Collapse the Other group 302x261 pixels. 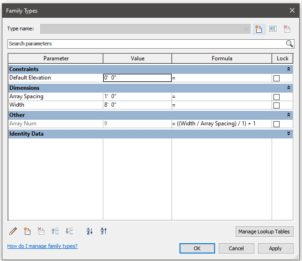(288, 115)
